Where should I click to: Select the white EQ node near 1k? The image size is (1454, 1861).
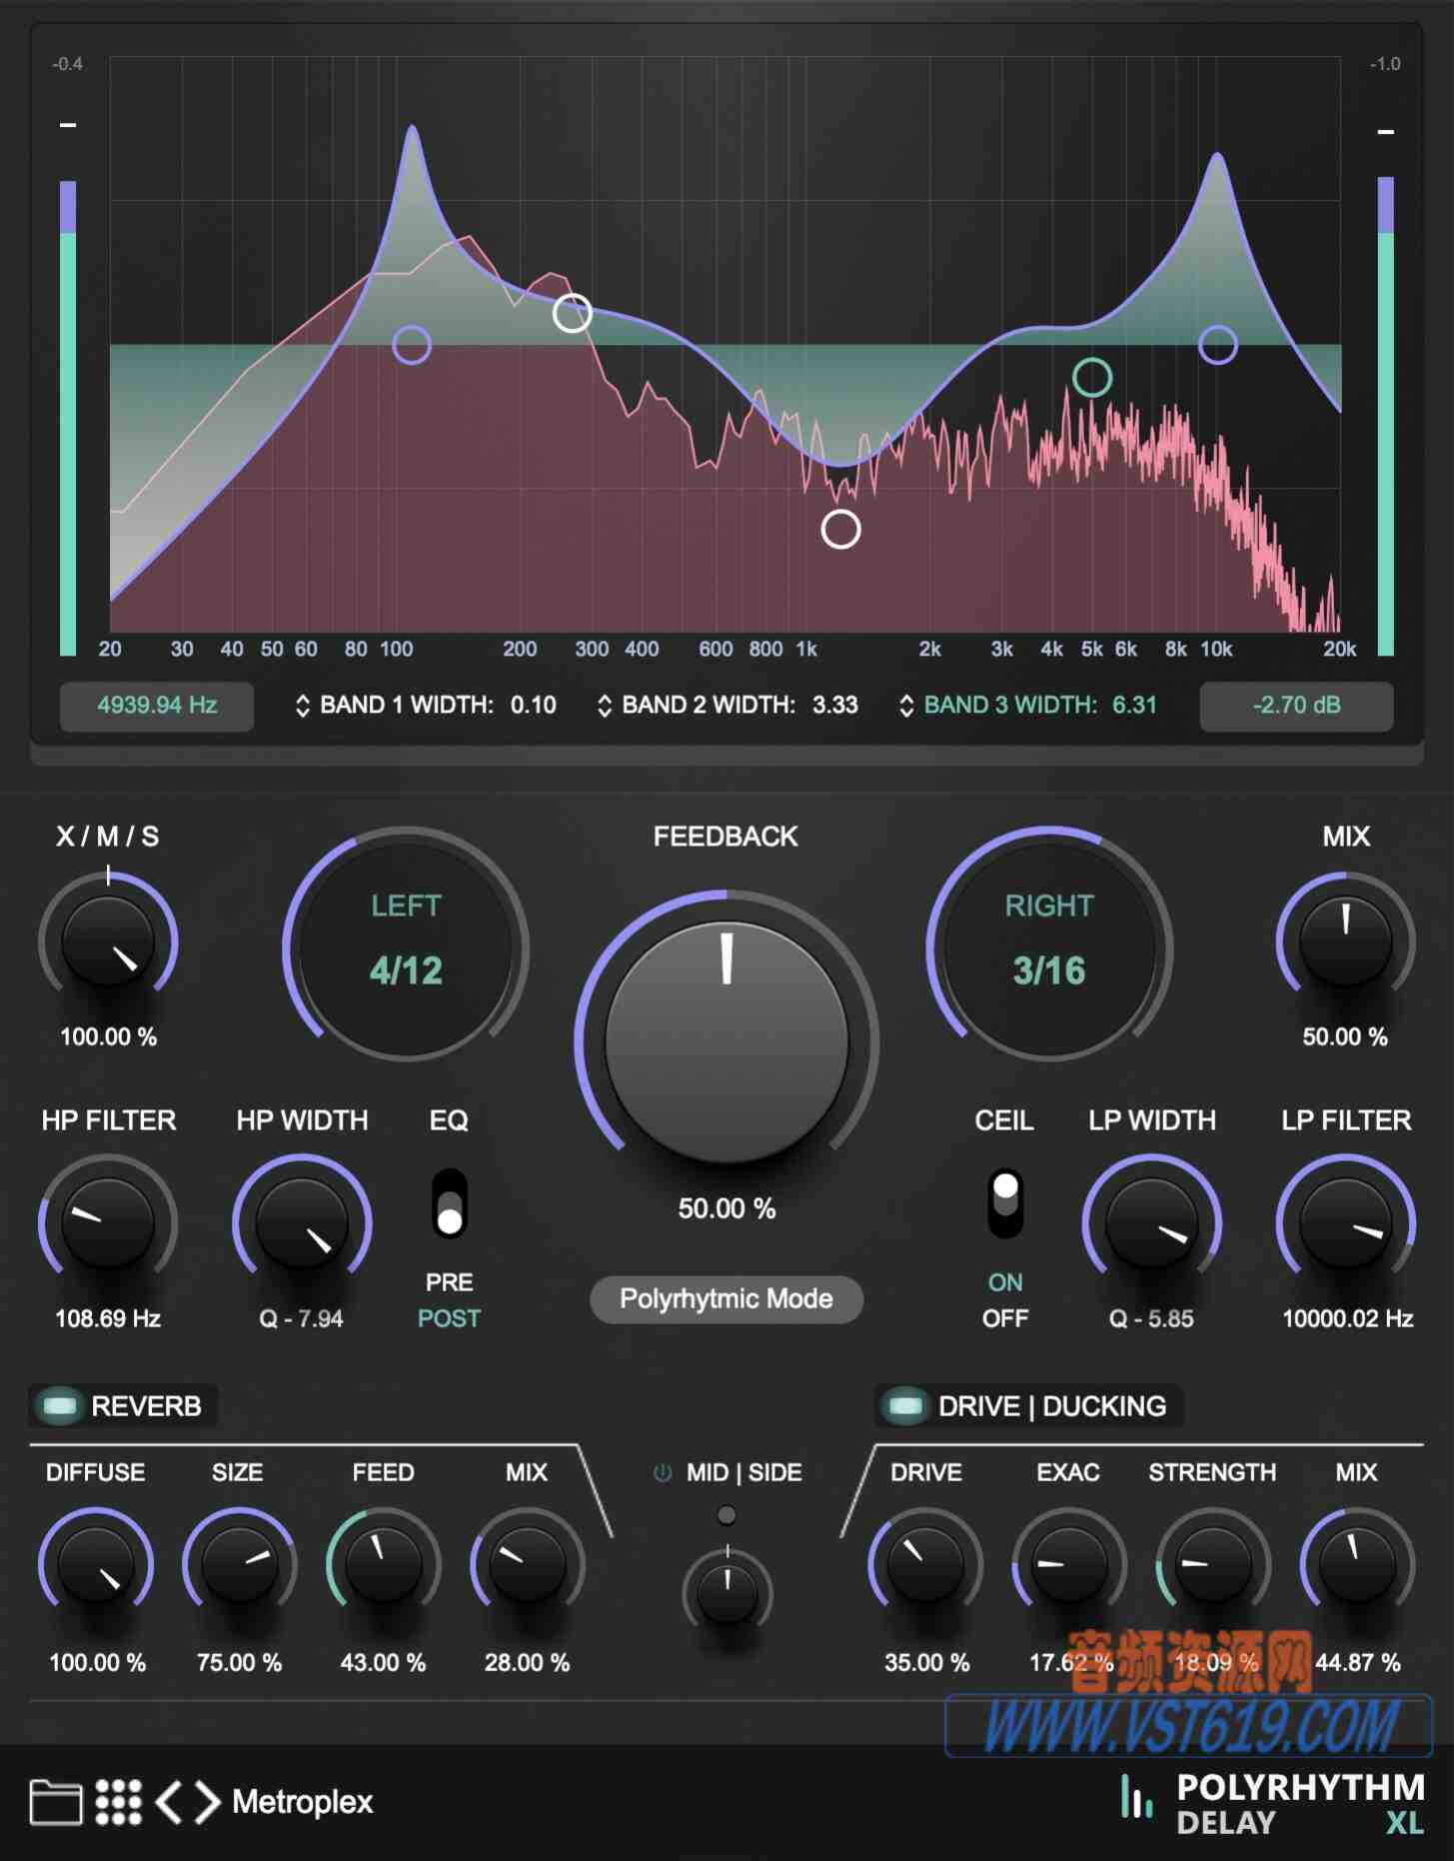[x=840, y=529]
